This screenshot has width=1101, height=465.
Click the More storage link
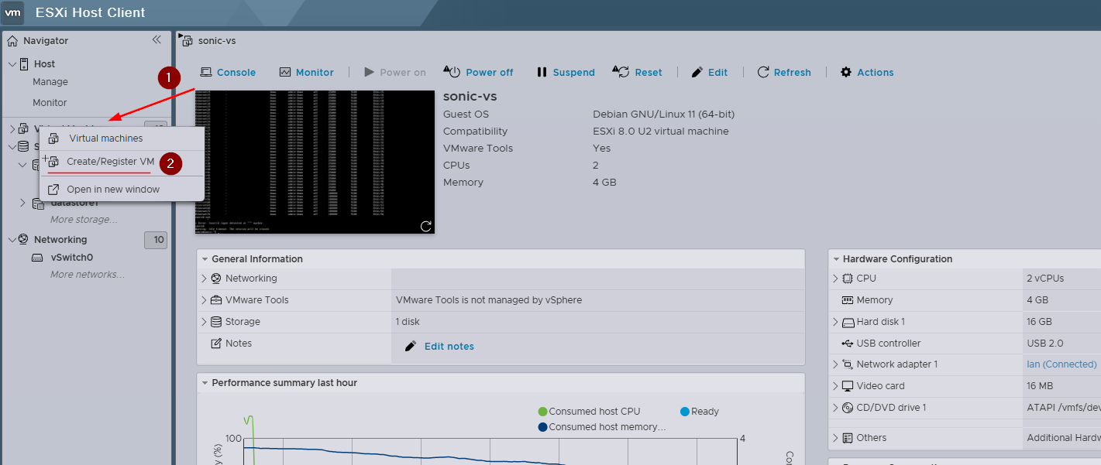(x=84, y=220)
